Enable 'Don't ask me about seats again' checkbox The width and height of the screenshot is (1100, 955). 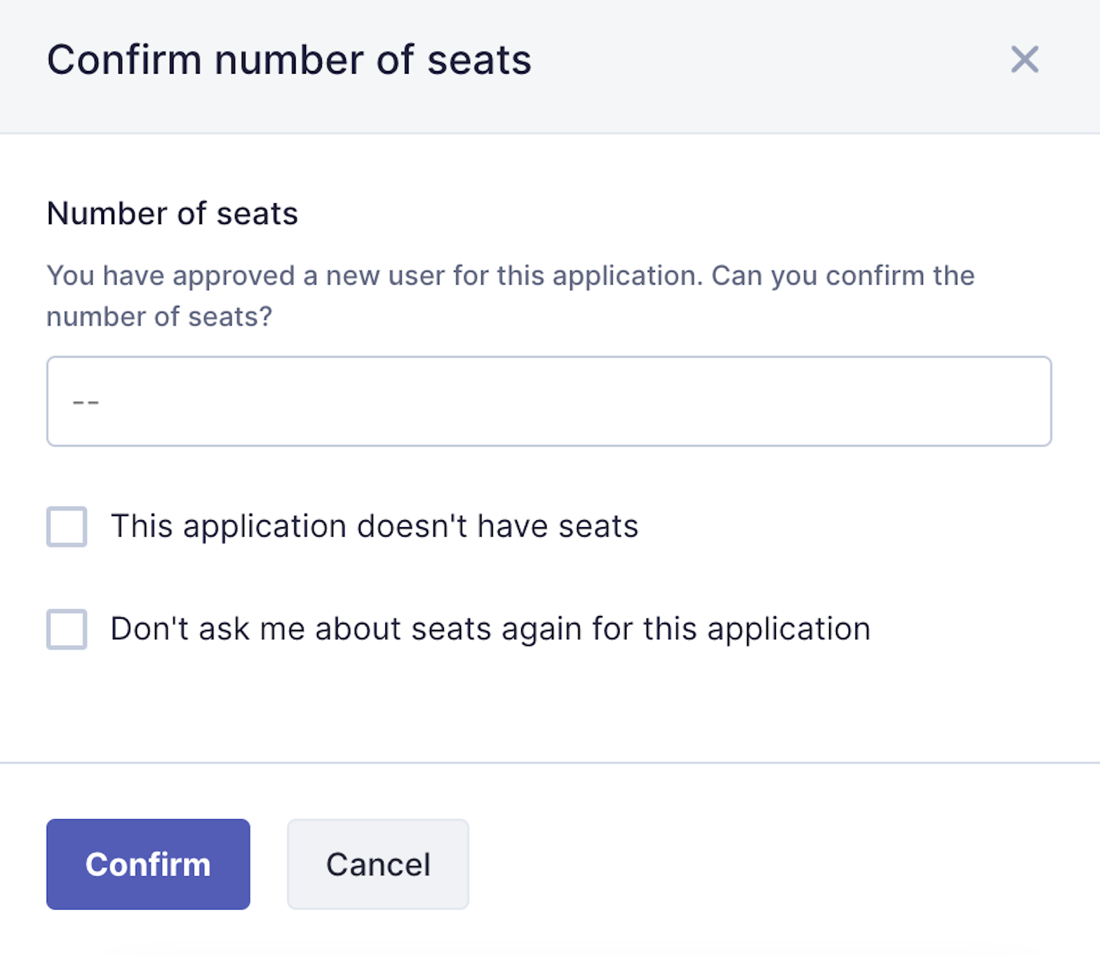67,629
